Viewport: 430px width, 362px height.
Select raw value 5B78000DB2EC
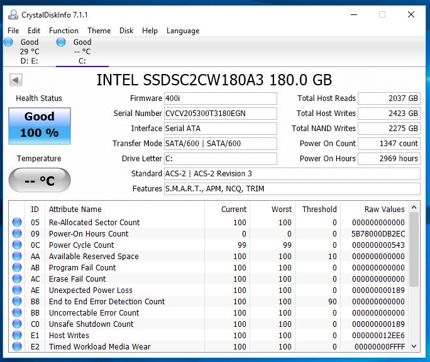pyautogui.click(x=378, y=233)
